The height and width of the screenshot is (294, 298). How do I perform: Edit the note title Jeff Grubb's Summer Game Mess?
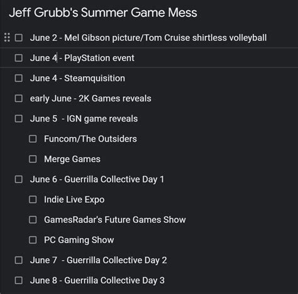click(x=103, y=13)
